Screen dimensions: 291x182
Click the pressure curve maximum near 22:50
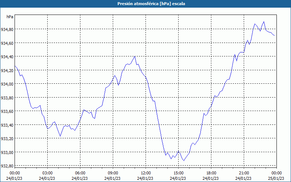[x=264, y=22]
